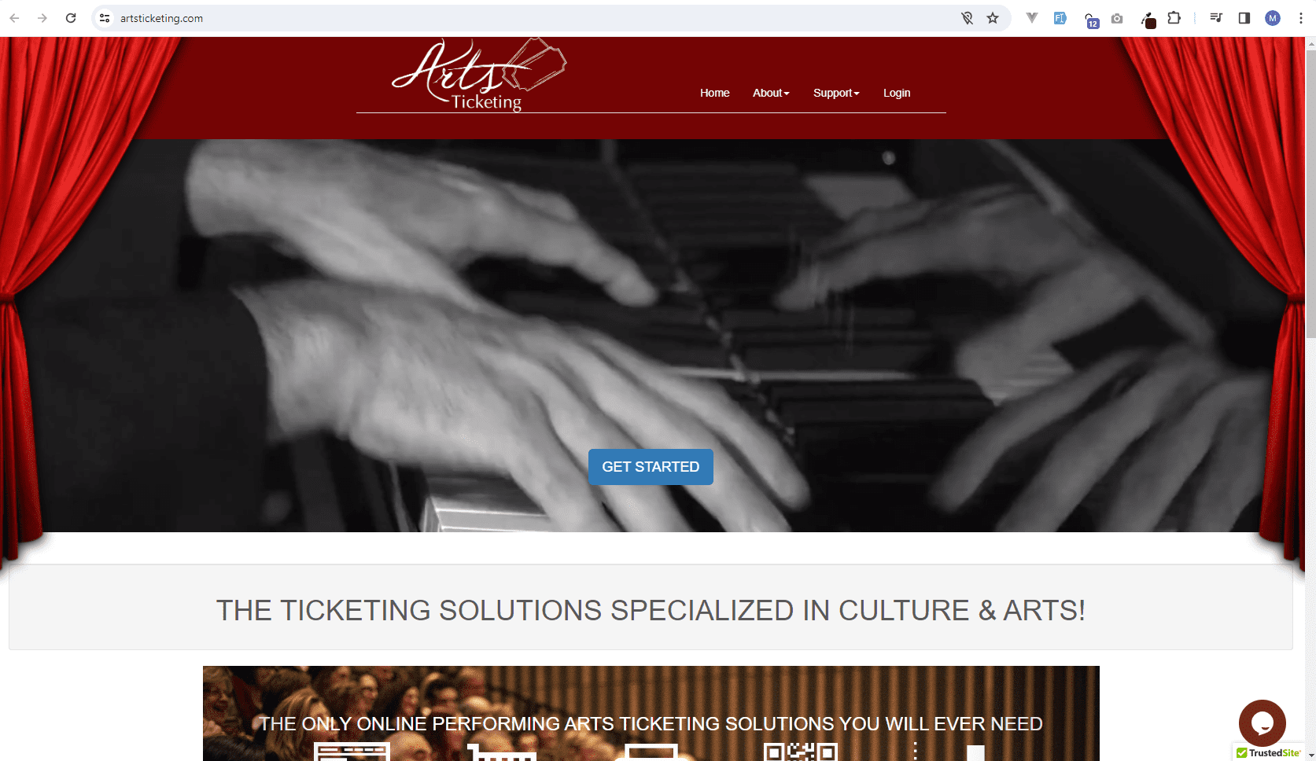This screenshot has width=1316, height=761.
Task: Click the GET STARTED button
Action: click(651, 467)
